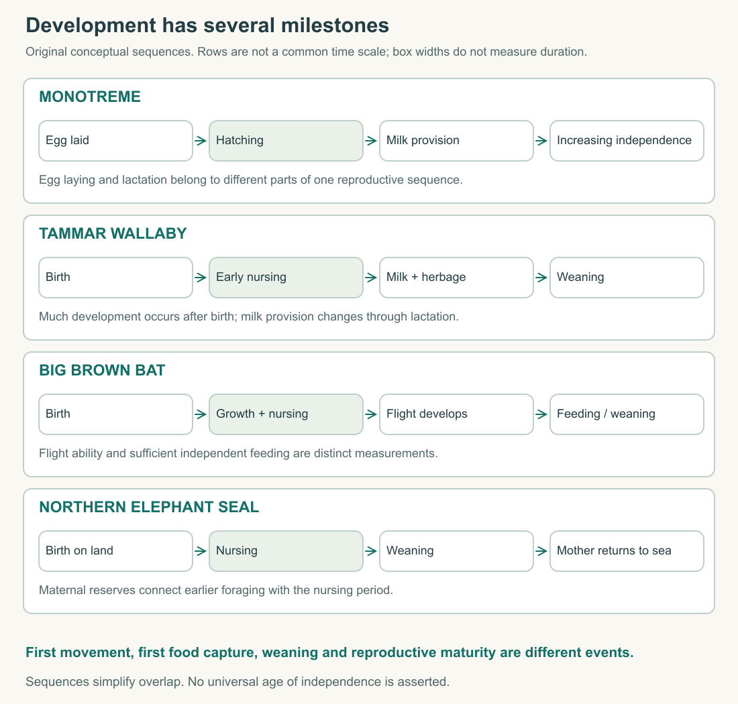Click the arrow before Feeding / weaning
The image size is (738, 704).
point(541,414)
